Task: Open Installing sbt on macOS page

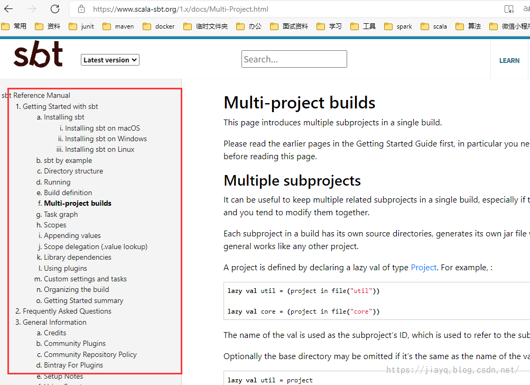Action: pos(103,128)
